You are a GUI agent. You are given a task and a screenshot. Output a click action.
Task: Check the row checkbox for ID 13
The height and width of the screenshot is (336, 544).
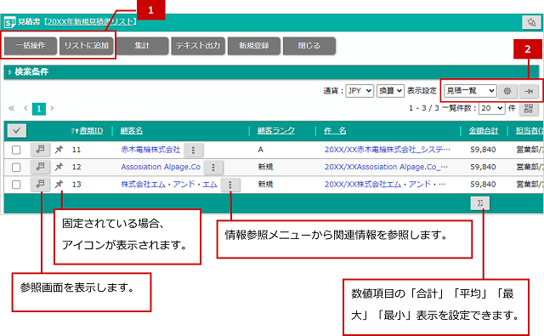[16, 185]
